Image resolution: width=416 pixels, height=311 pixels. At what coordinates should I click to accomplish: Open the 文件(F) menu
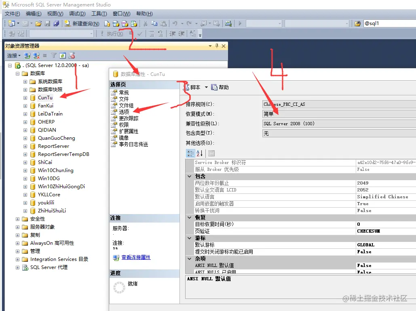coord(12,14)
